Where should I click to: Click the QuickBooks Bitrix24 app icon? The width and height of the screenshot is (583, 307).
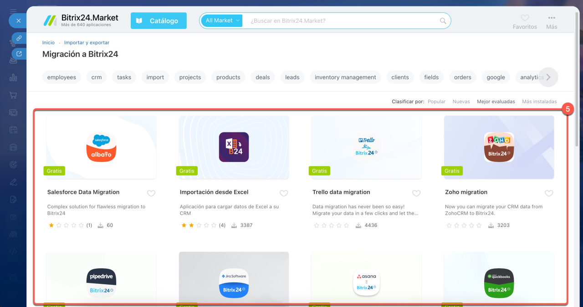(x=499, y=283)
